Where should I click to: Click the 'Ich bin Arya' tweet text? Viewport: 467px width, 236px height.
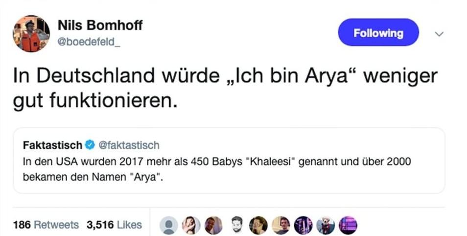[x=225, y=89]
